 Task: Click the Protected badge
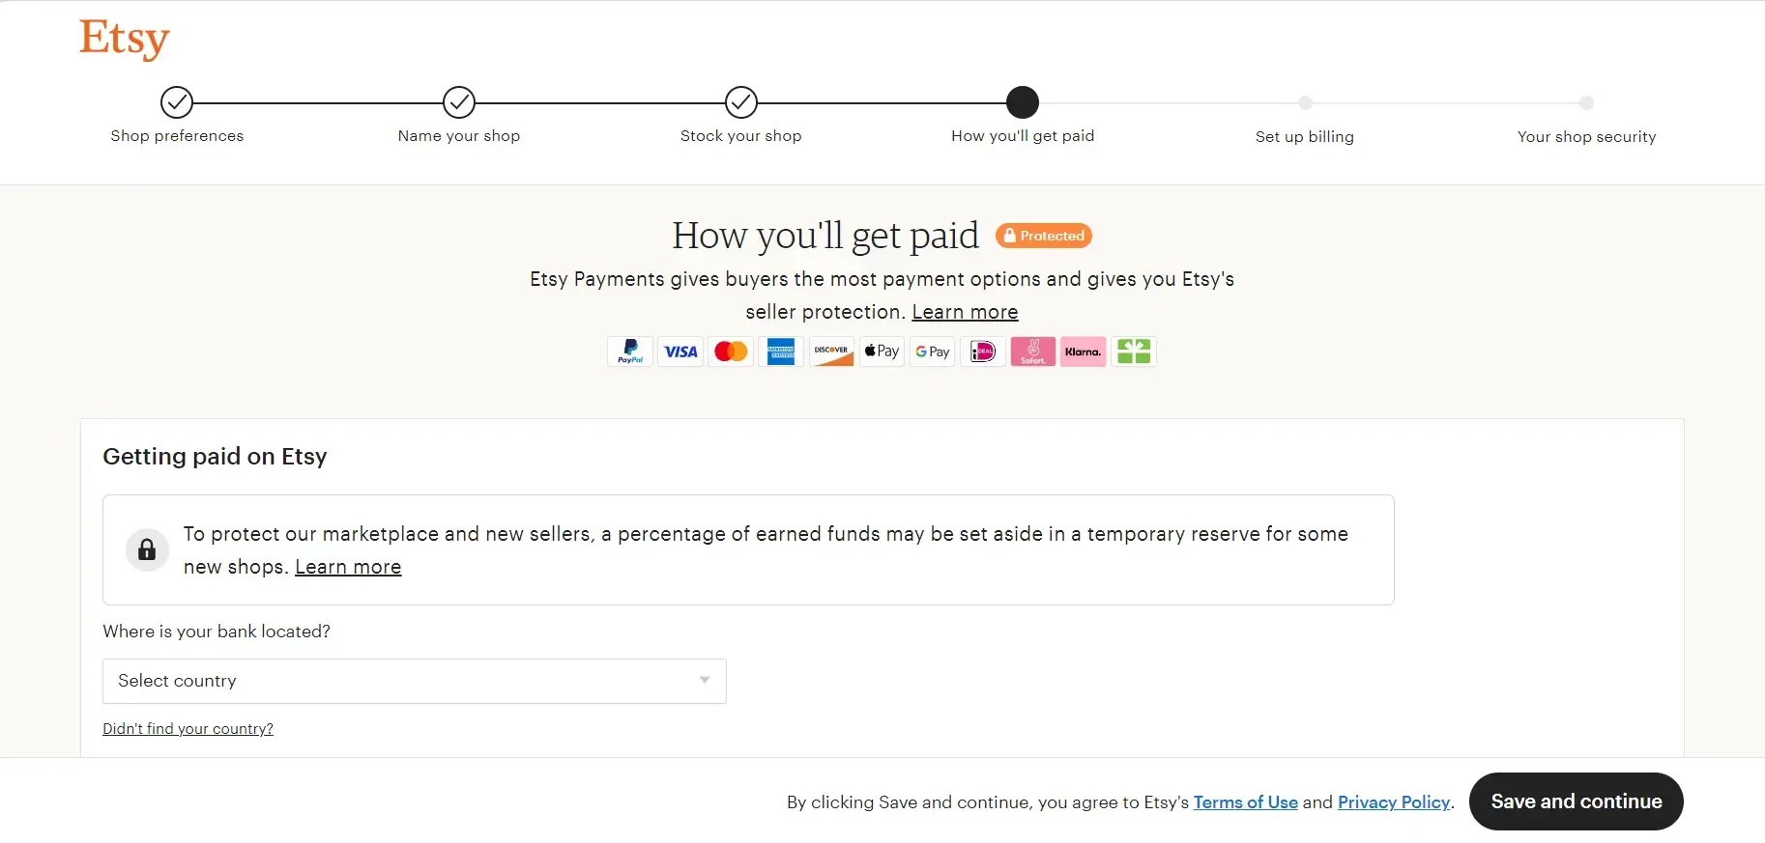(1043, 236)
